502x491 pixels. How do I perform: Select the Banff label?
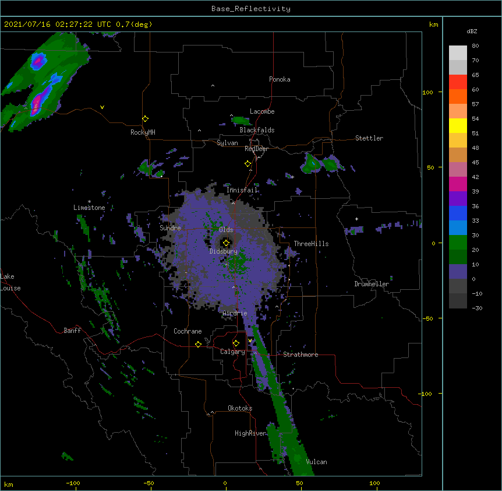pos(72,331)
